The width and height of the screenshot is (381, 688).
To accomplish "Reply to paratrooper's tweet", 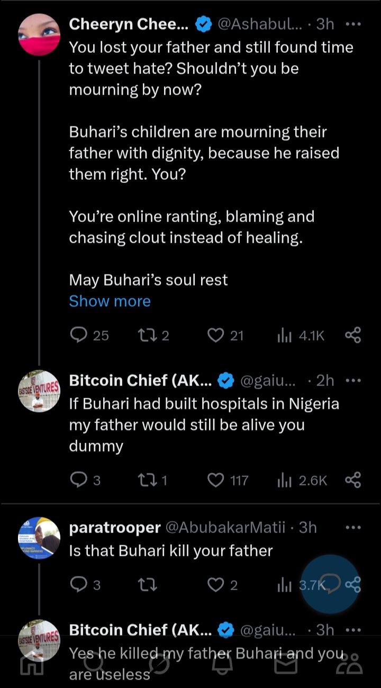I will [79, 585].
